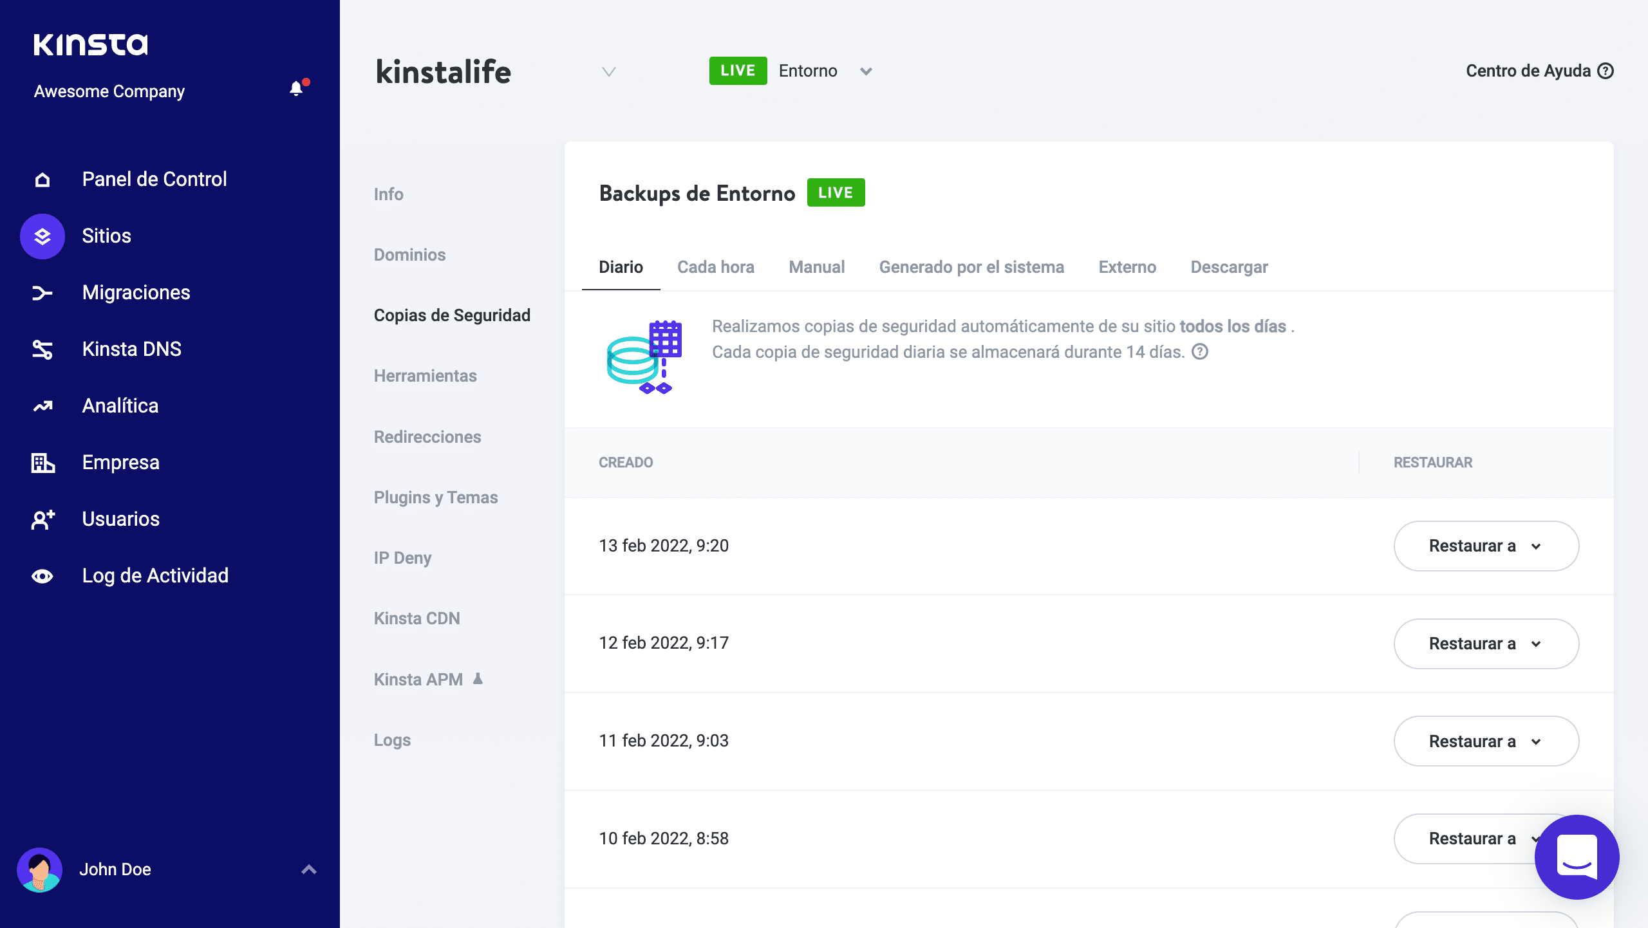Click the Empresa building icon
This screenshot has width=1648, height=928.
click(42, 463)
